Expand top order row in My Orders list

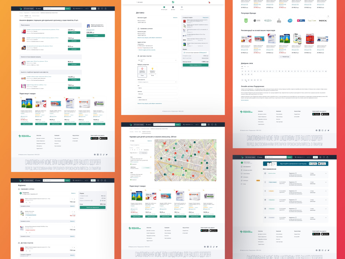pos(326,173)
